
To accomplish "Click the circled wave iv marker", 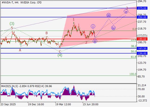I will point(113,28).
